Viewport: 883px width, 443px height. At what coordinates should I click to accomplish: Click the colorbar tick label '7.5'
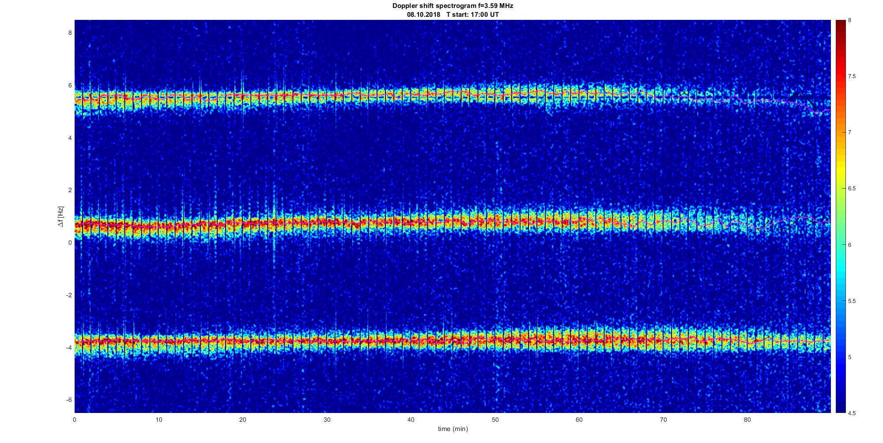pos(852,76)
